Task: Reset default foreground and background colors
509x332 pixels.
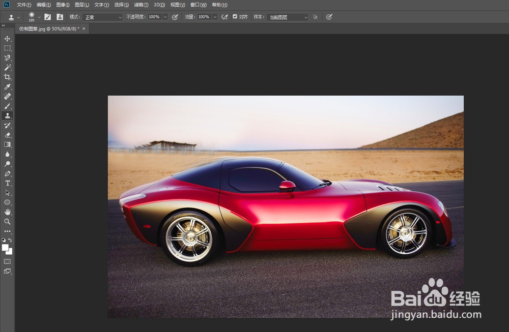Action: 4,240
